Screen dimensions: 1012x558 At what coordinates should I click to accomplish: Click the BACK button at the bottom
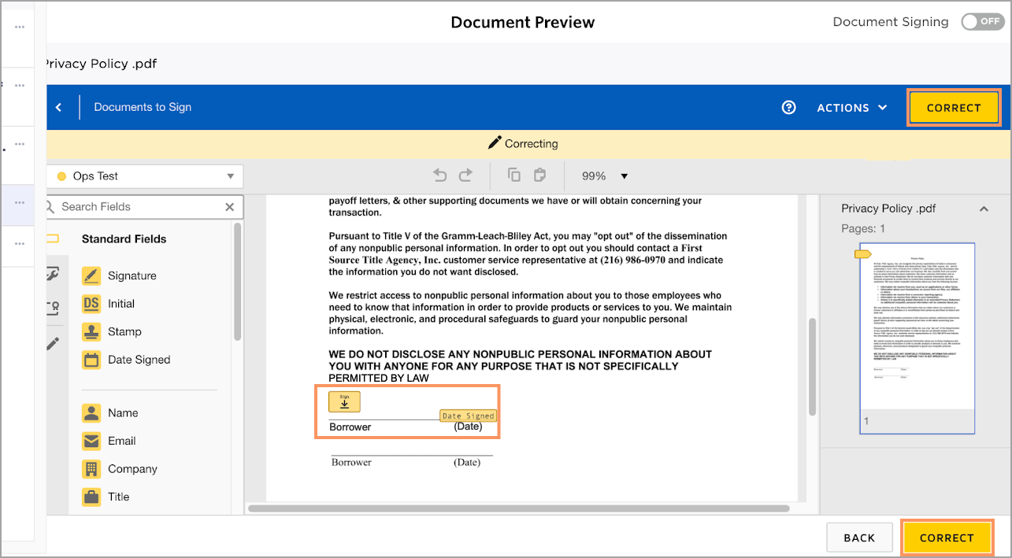coord(859,538)
